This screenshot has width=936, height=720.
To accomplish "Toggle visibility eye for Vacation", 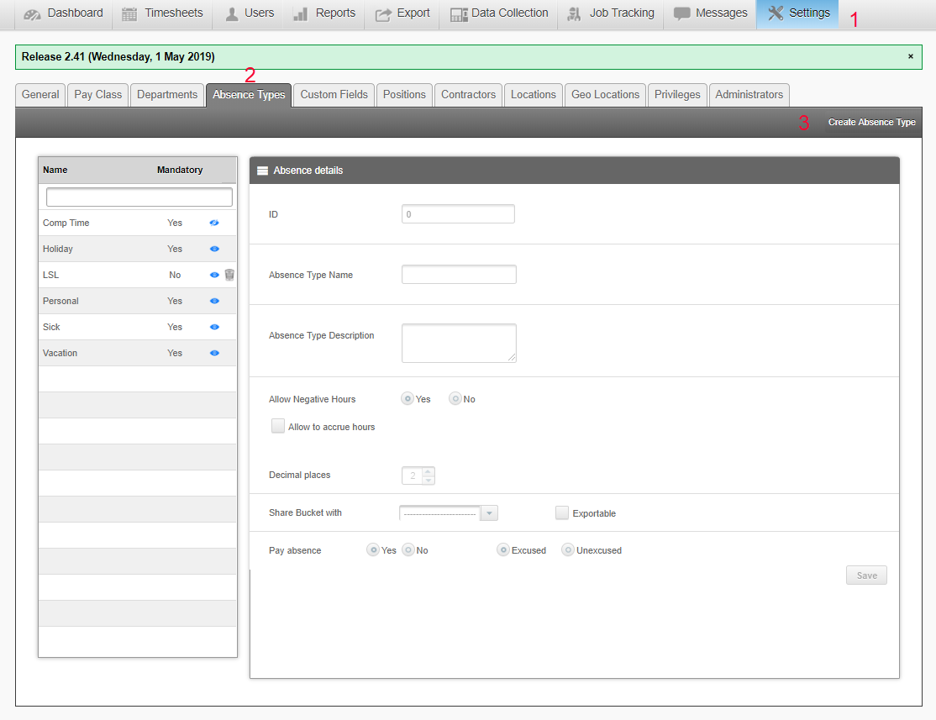I will tap(214, 354).
